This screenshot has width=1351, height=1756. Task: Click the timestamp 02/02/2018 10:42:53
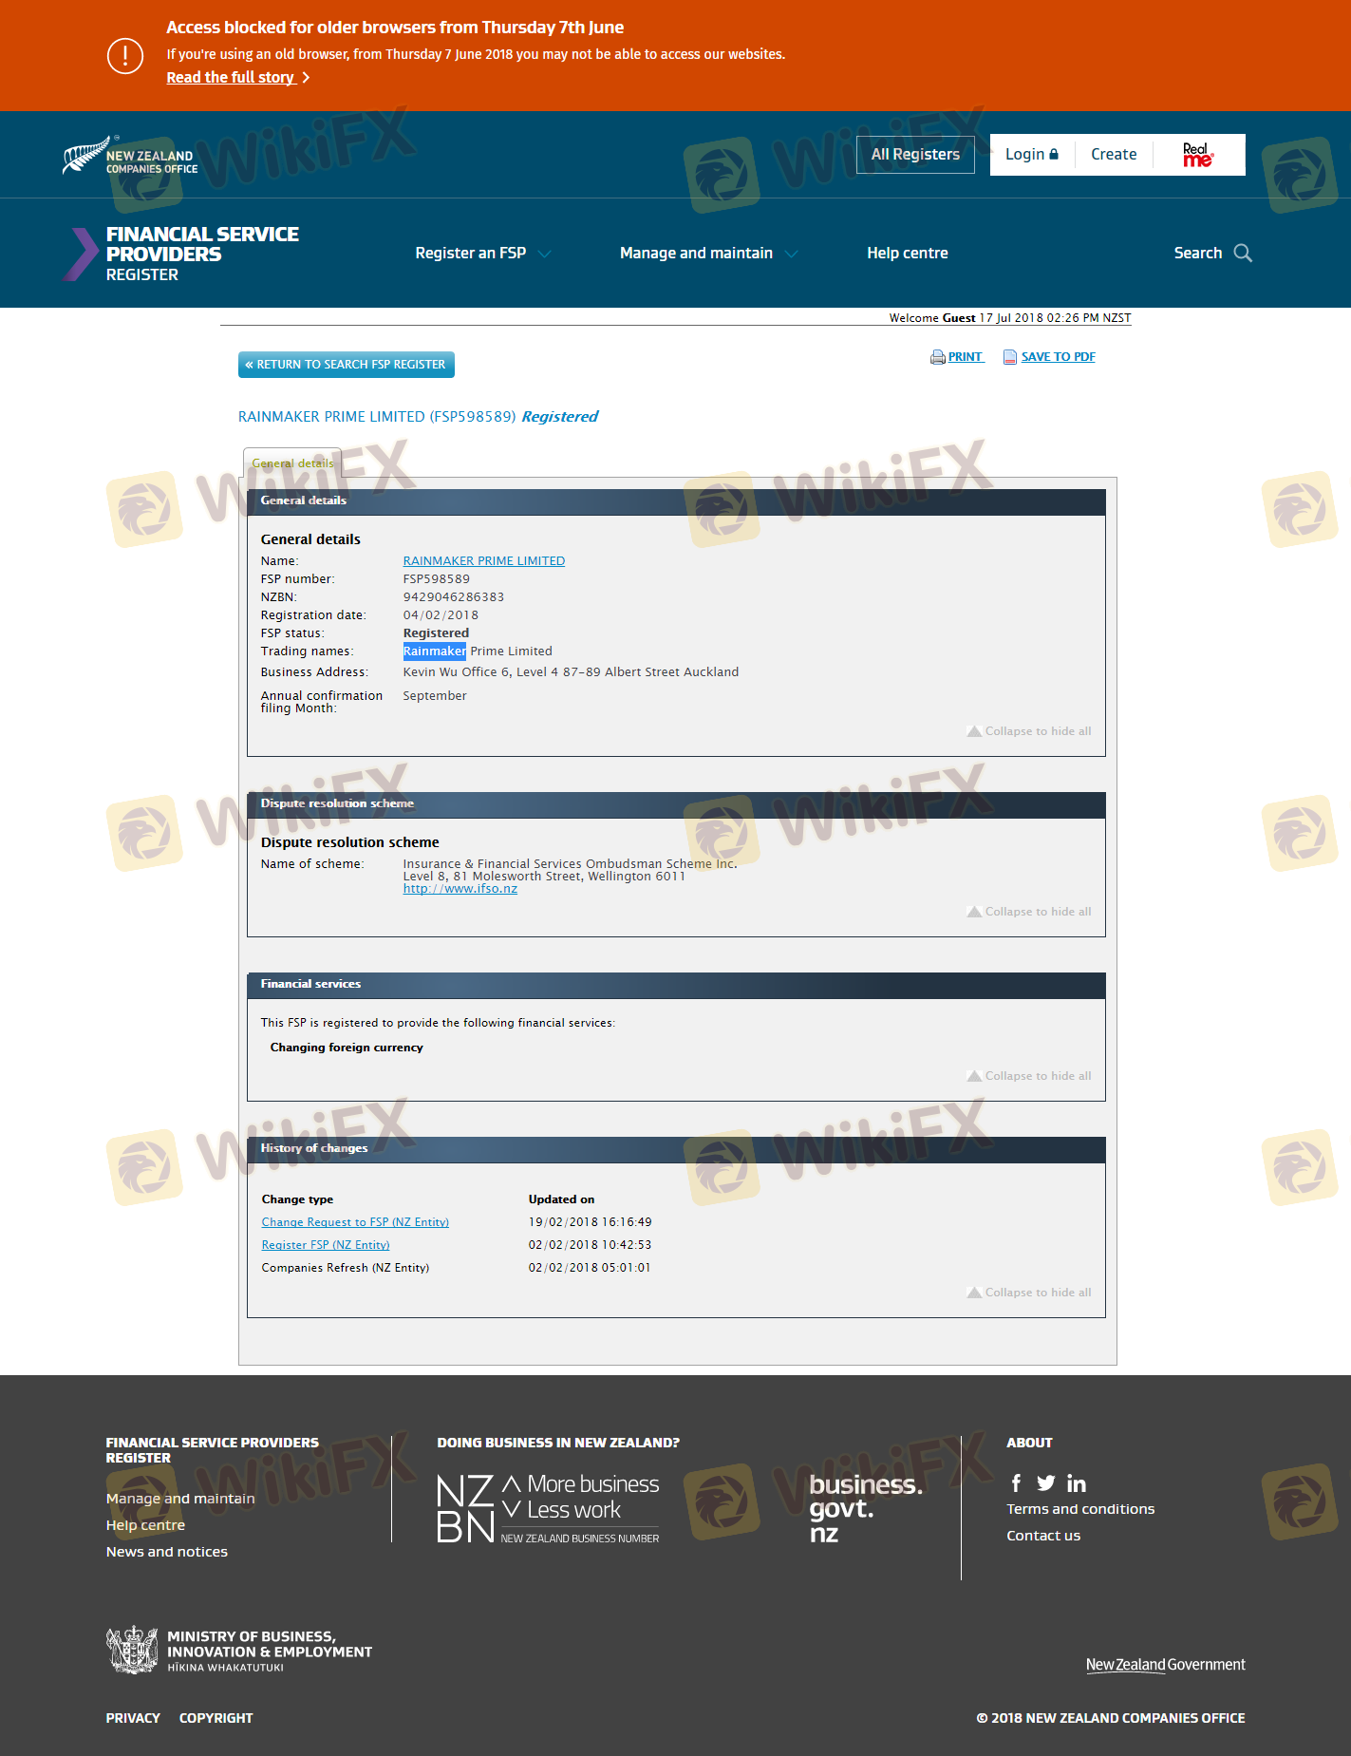click(591, 1245)
